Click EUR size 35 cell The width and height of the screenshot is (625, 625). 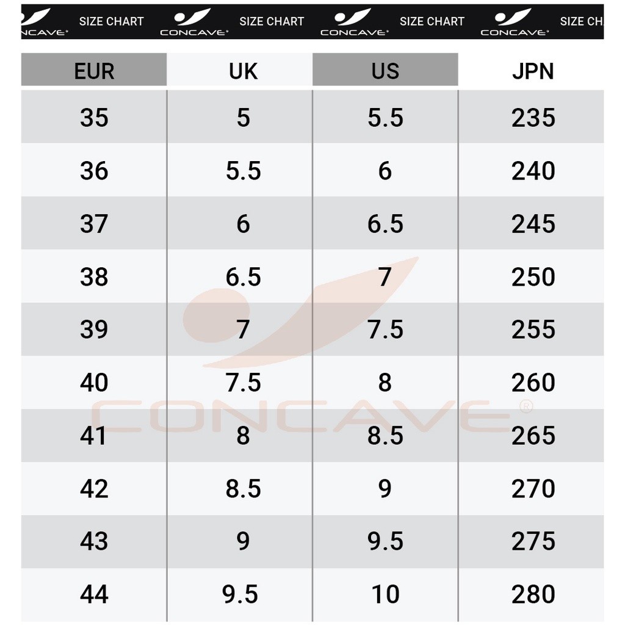(94, 117)
